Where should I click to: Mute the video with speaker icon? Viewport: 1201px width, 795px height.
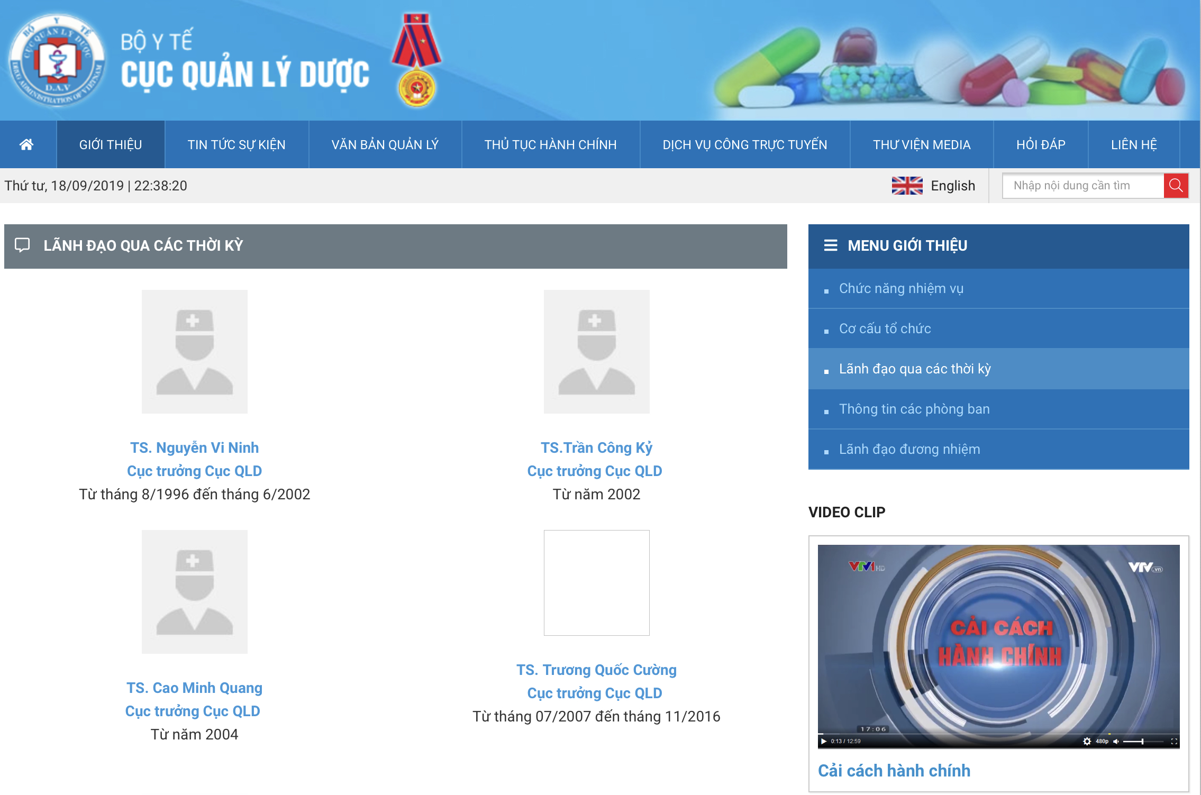(1116, 741)
